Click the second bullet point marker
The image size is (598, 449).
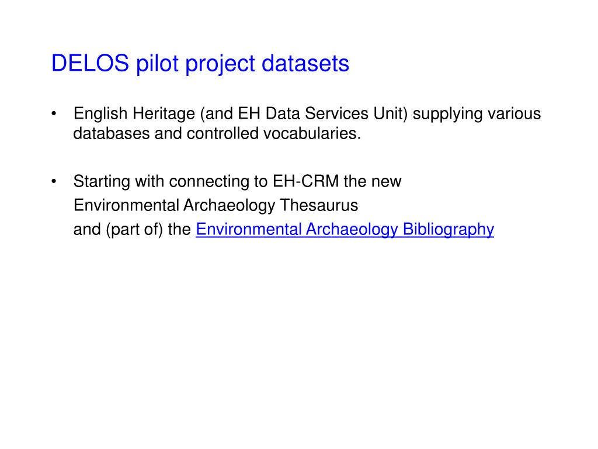(x=54, y=181)
